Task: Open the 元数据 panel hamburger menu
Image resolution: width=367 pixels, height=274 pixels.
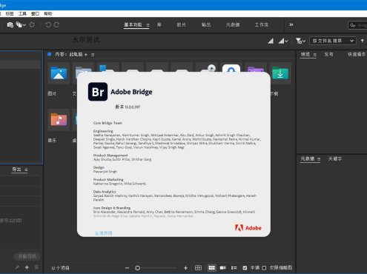Action: (319, 159)
